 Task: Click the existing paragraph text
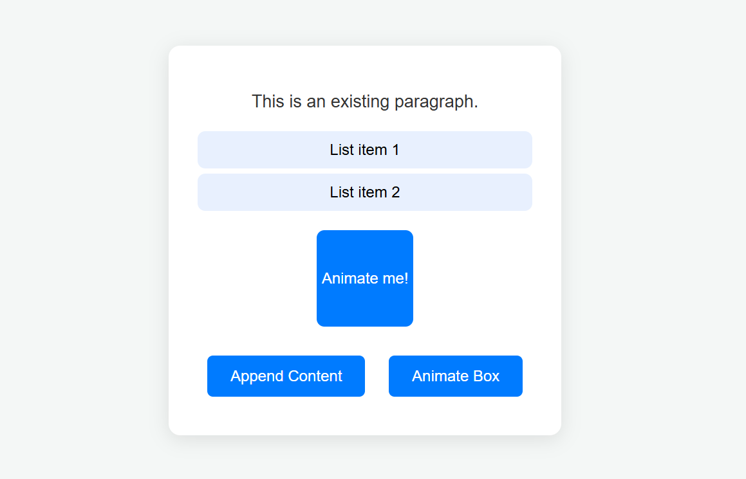click(x=364, y=102)
